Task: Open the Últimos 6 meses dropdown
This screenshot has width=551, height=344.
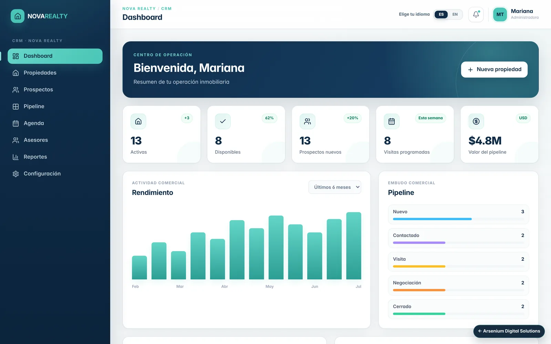Action: coord(335,187)
